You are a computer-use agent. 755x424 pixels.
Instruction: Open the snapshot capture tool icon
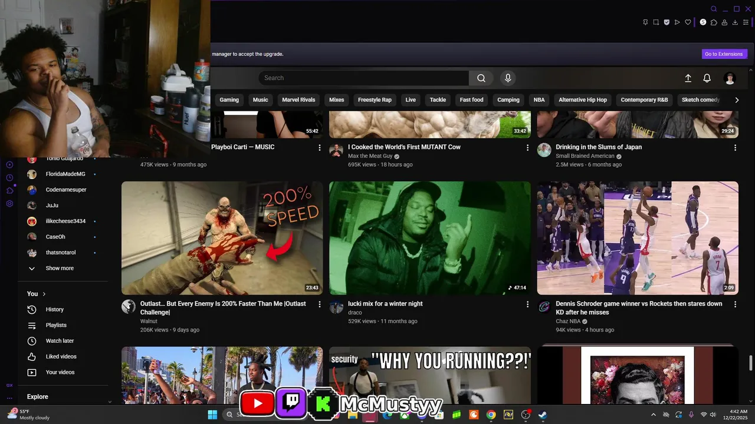pyautogui.click(x=656, y=22)
